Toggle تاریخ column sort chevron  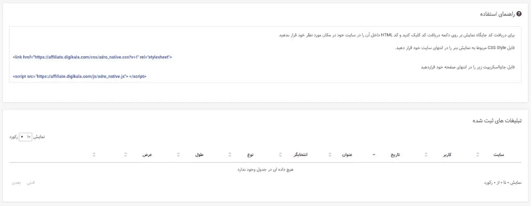coord(374,155)
